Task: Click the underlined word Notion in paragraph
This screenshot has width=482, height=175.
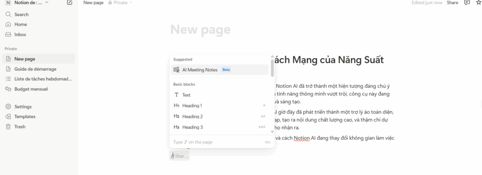Action: click(x=302, y=138)
